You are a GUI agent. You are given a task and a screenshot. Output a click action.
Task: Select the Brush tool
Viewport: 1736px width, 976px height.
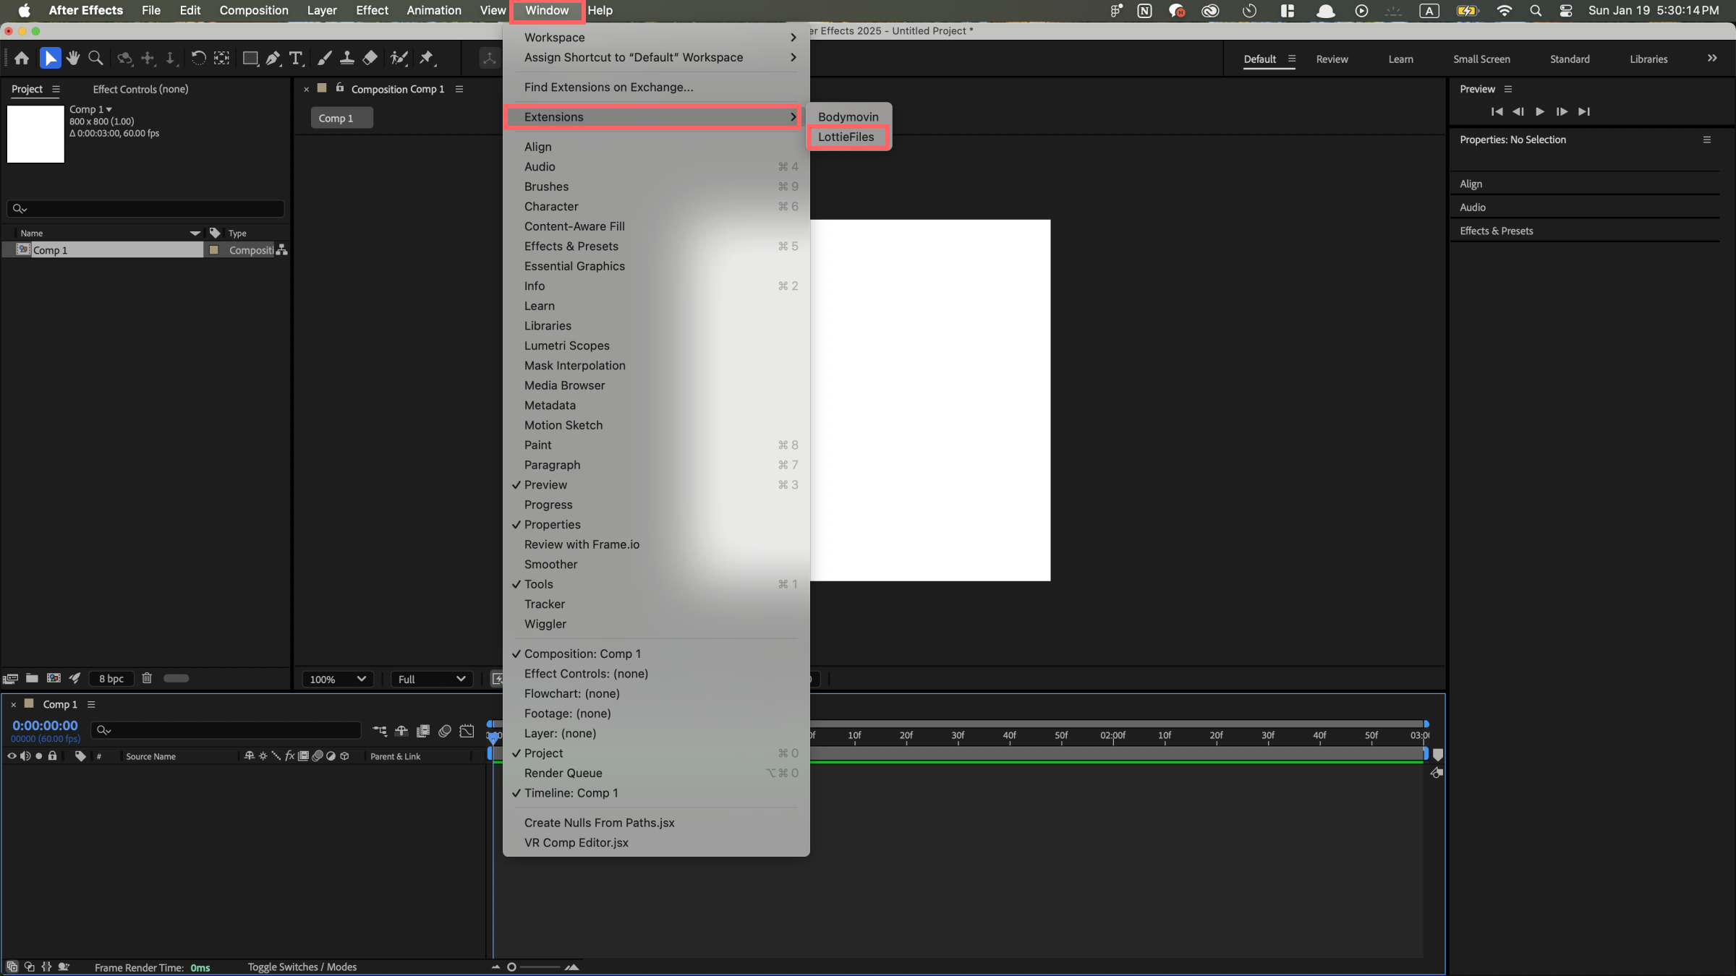(325, 59)
